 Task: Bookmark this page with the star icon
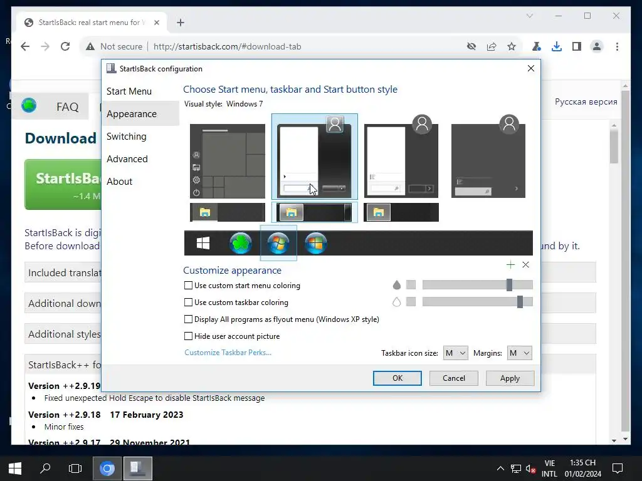coord(512,46)
